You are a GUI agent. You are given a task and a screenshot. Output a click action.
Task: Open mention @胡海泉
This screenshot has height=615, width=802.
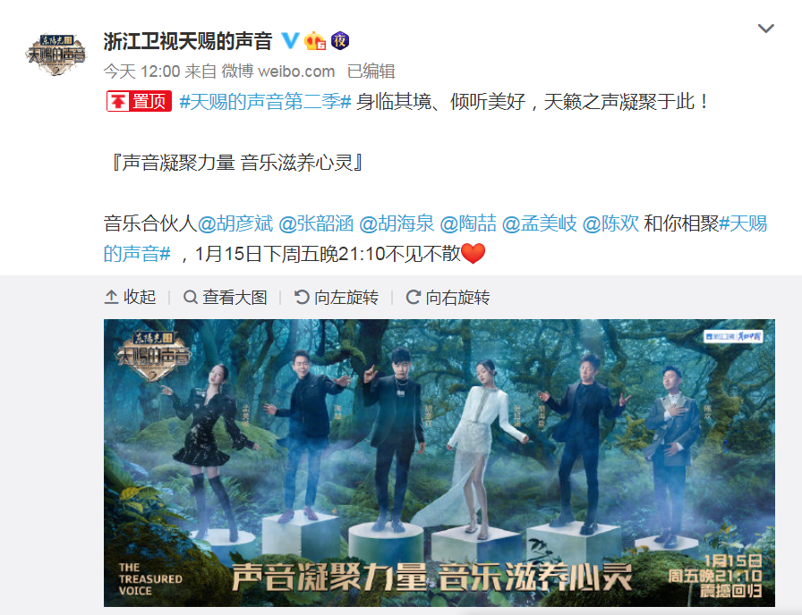click(397, 223)
